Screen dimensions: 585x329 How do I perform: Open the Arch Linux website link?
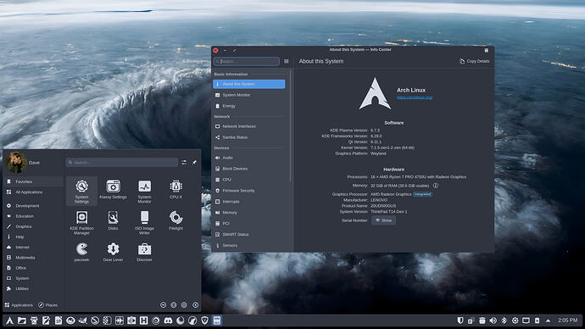tap(415, 98)
